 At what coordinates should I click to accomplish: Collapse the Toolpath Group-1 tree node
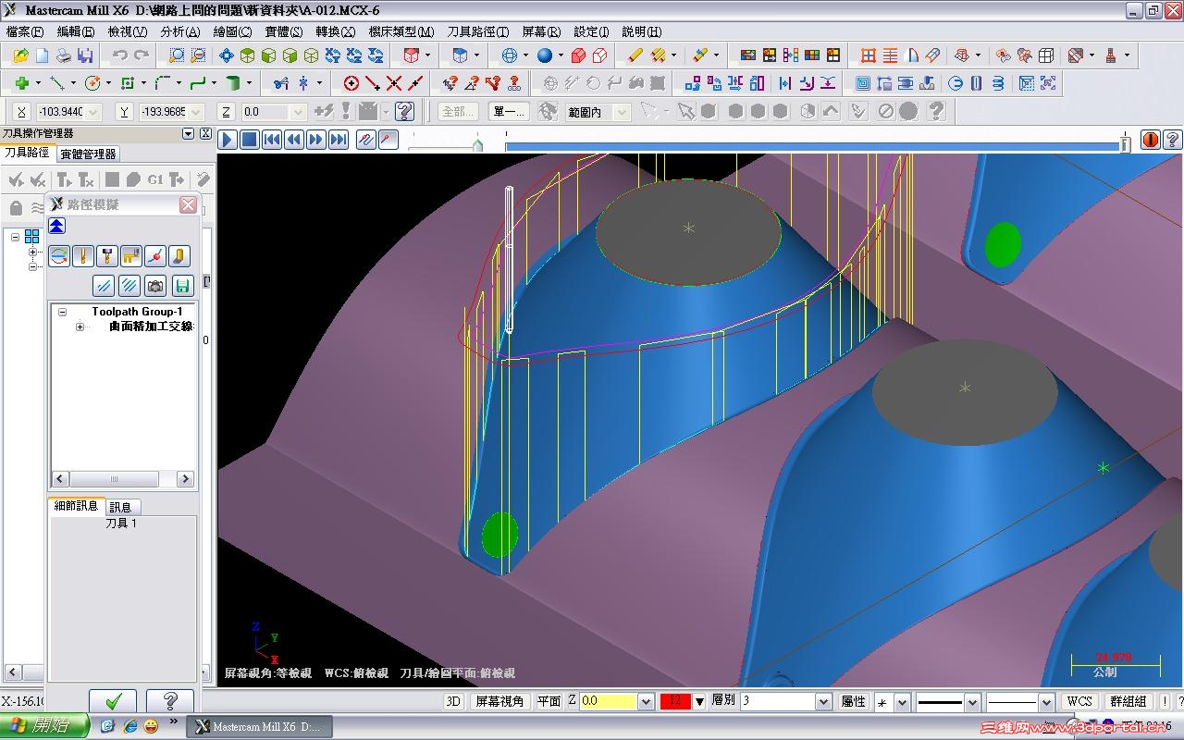click(63, 312)
